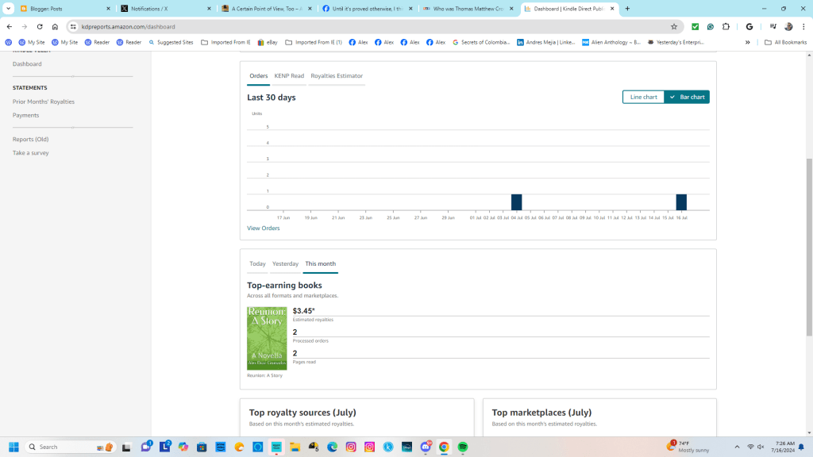
Task: Click the Windows Start button
Action: [13, 447]
